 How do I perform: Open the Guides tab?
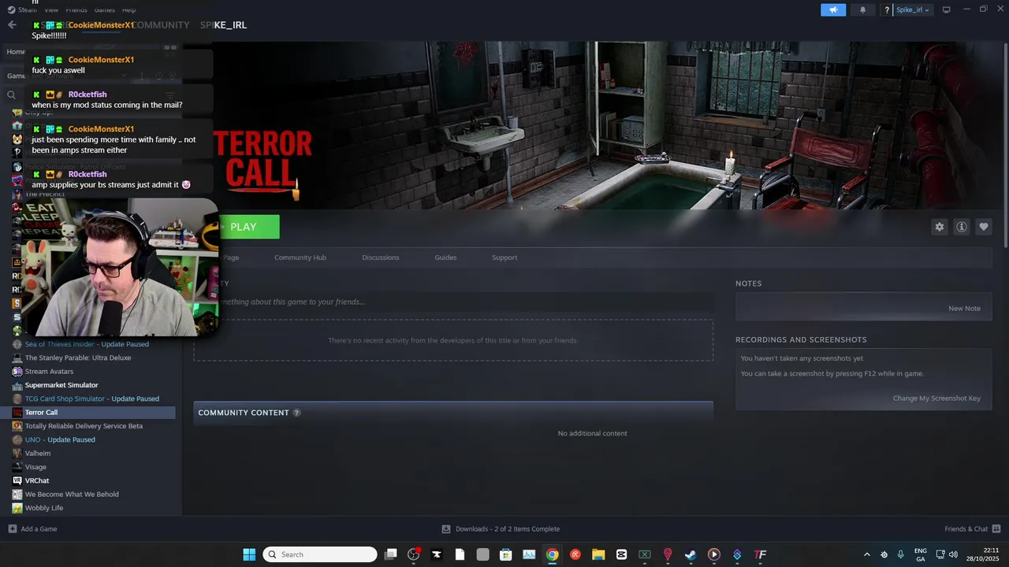click(445, 258)
